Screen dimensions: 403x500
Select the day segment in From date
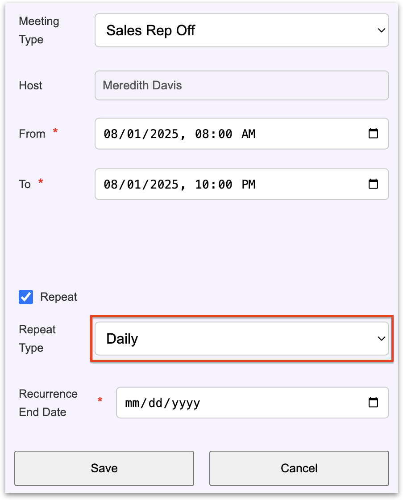point(132,134)
